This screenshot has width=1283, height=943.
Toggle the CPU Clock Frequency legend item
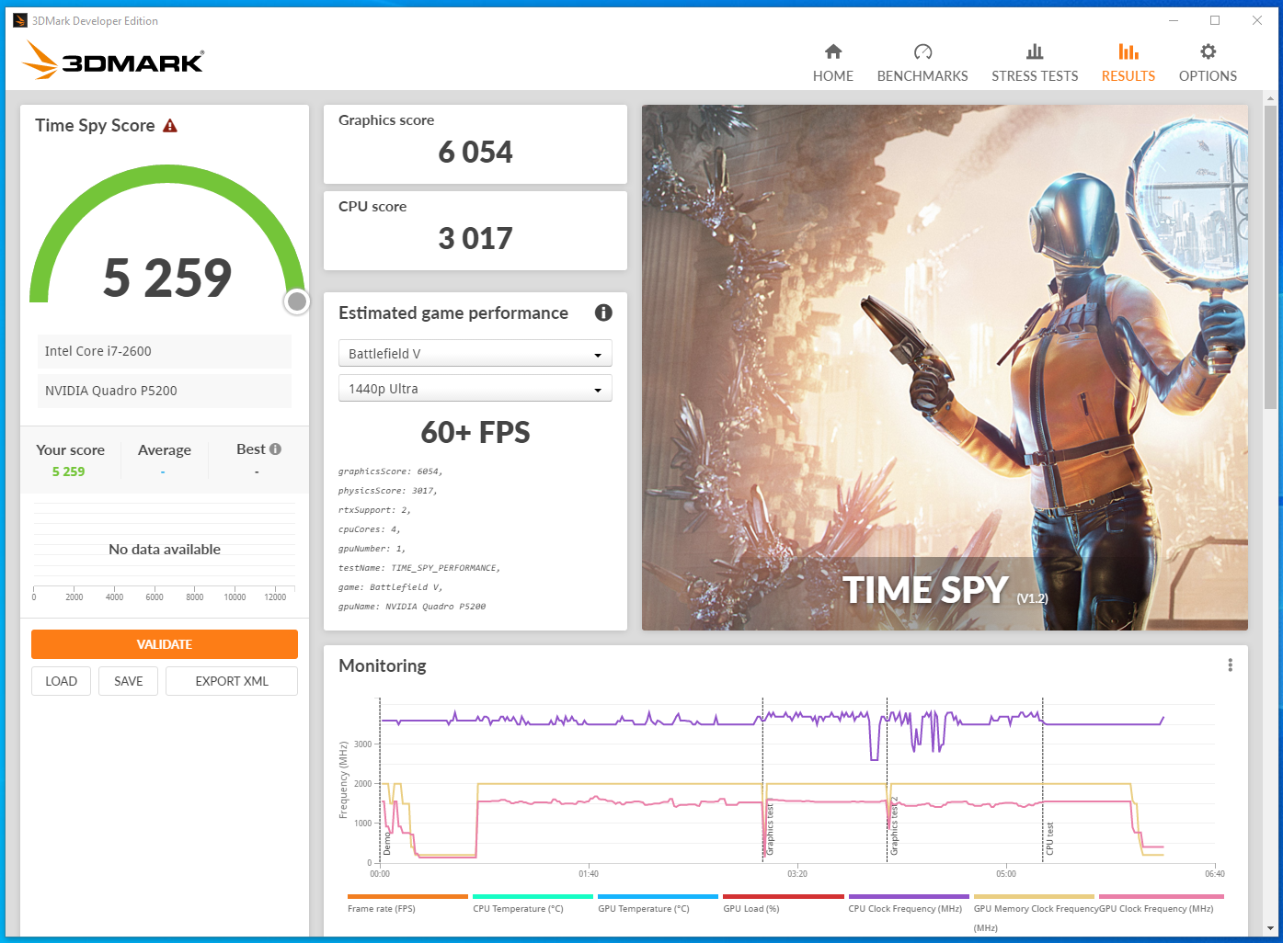[908, 903]
